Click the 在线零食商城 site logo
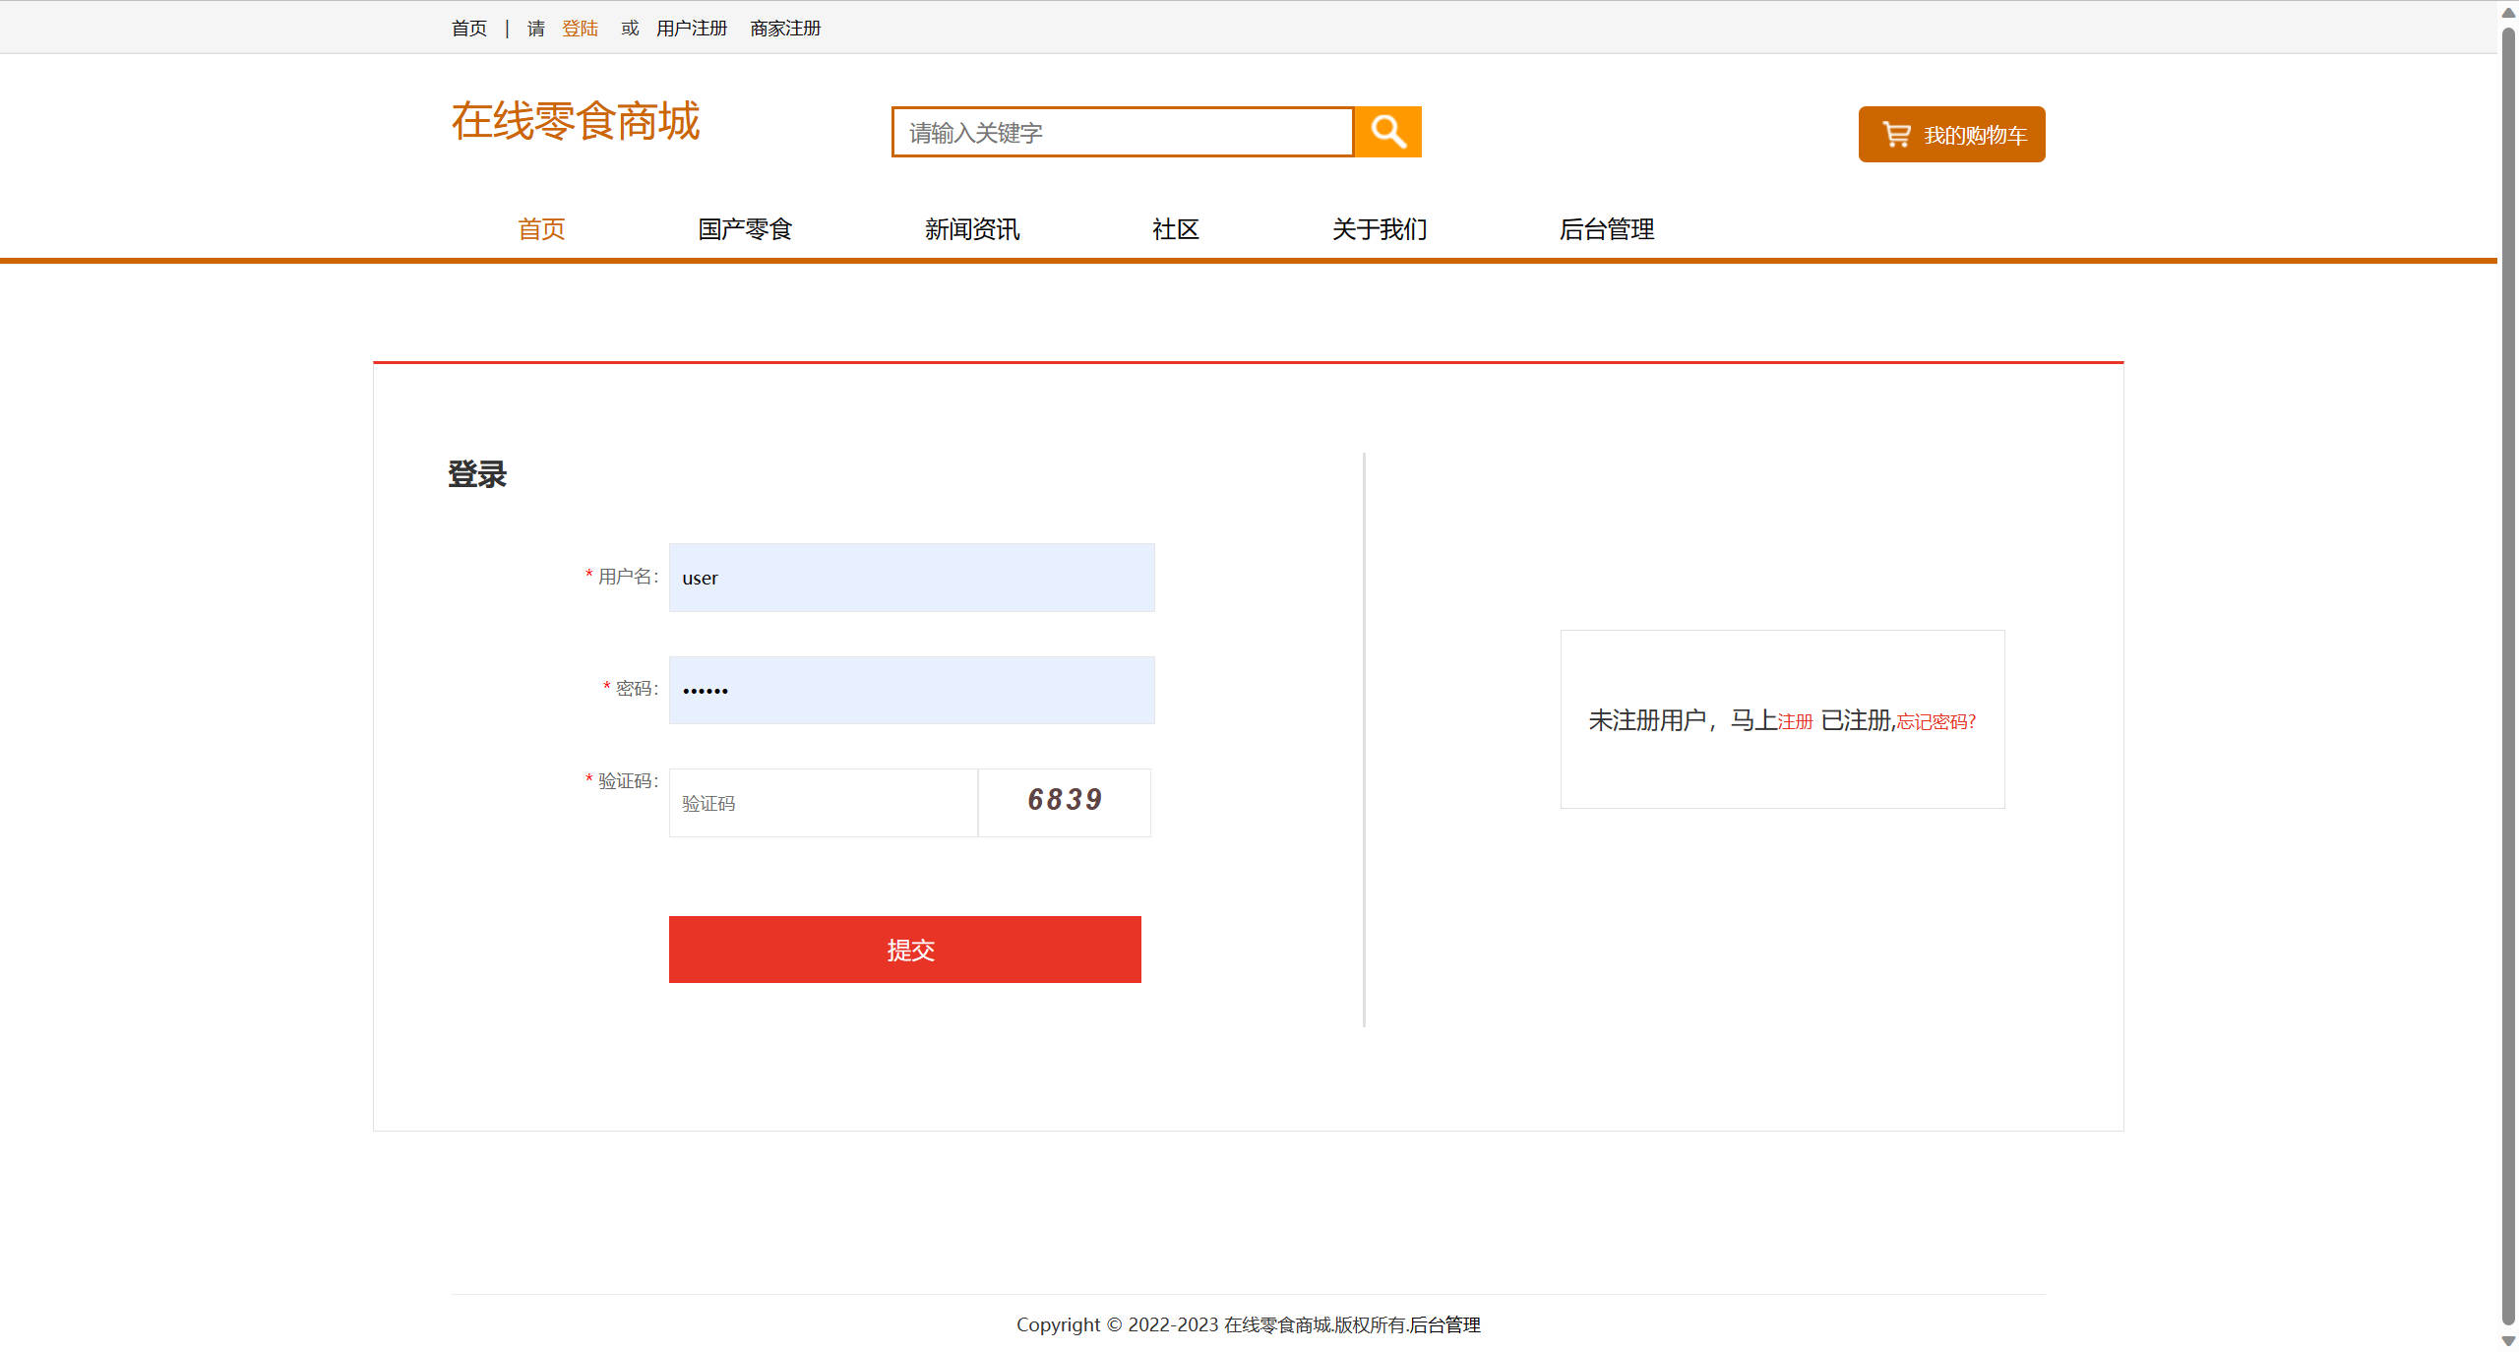Viewport: 2519px width, 1352px height. (575, 122)
